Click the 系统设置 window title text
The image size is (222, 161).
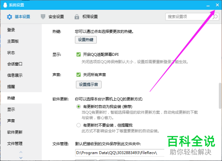(x=16, y=5)
